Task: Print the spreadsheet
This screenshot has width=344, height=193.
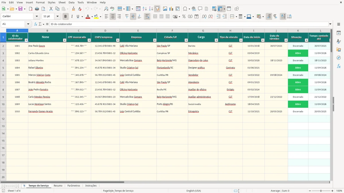Action: [x=37, y=9]
